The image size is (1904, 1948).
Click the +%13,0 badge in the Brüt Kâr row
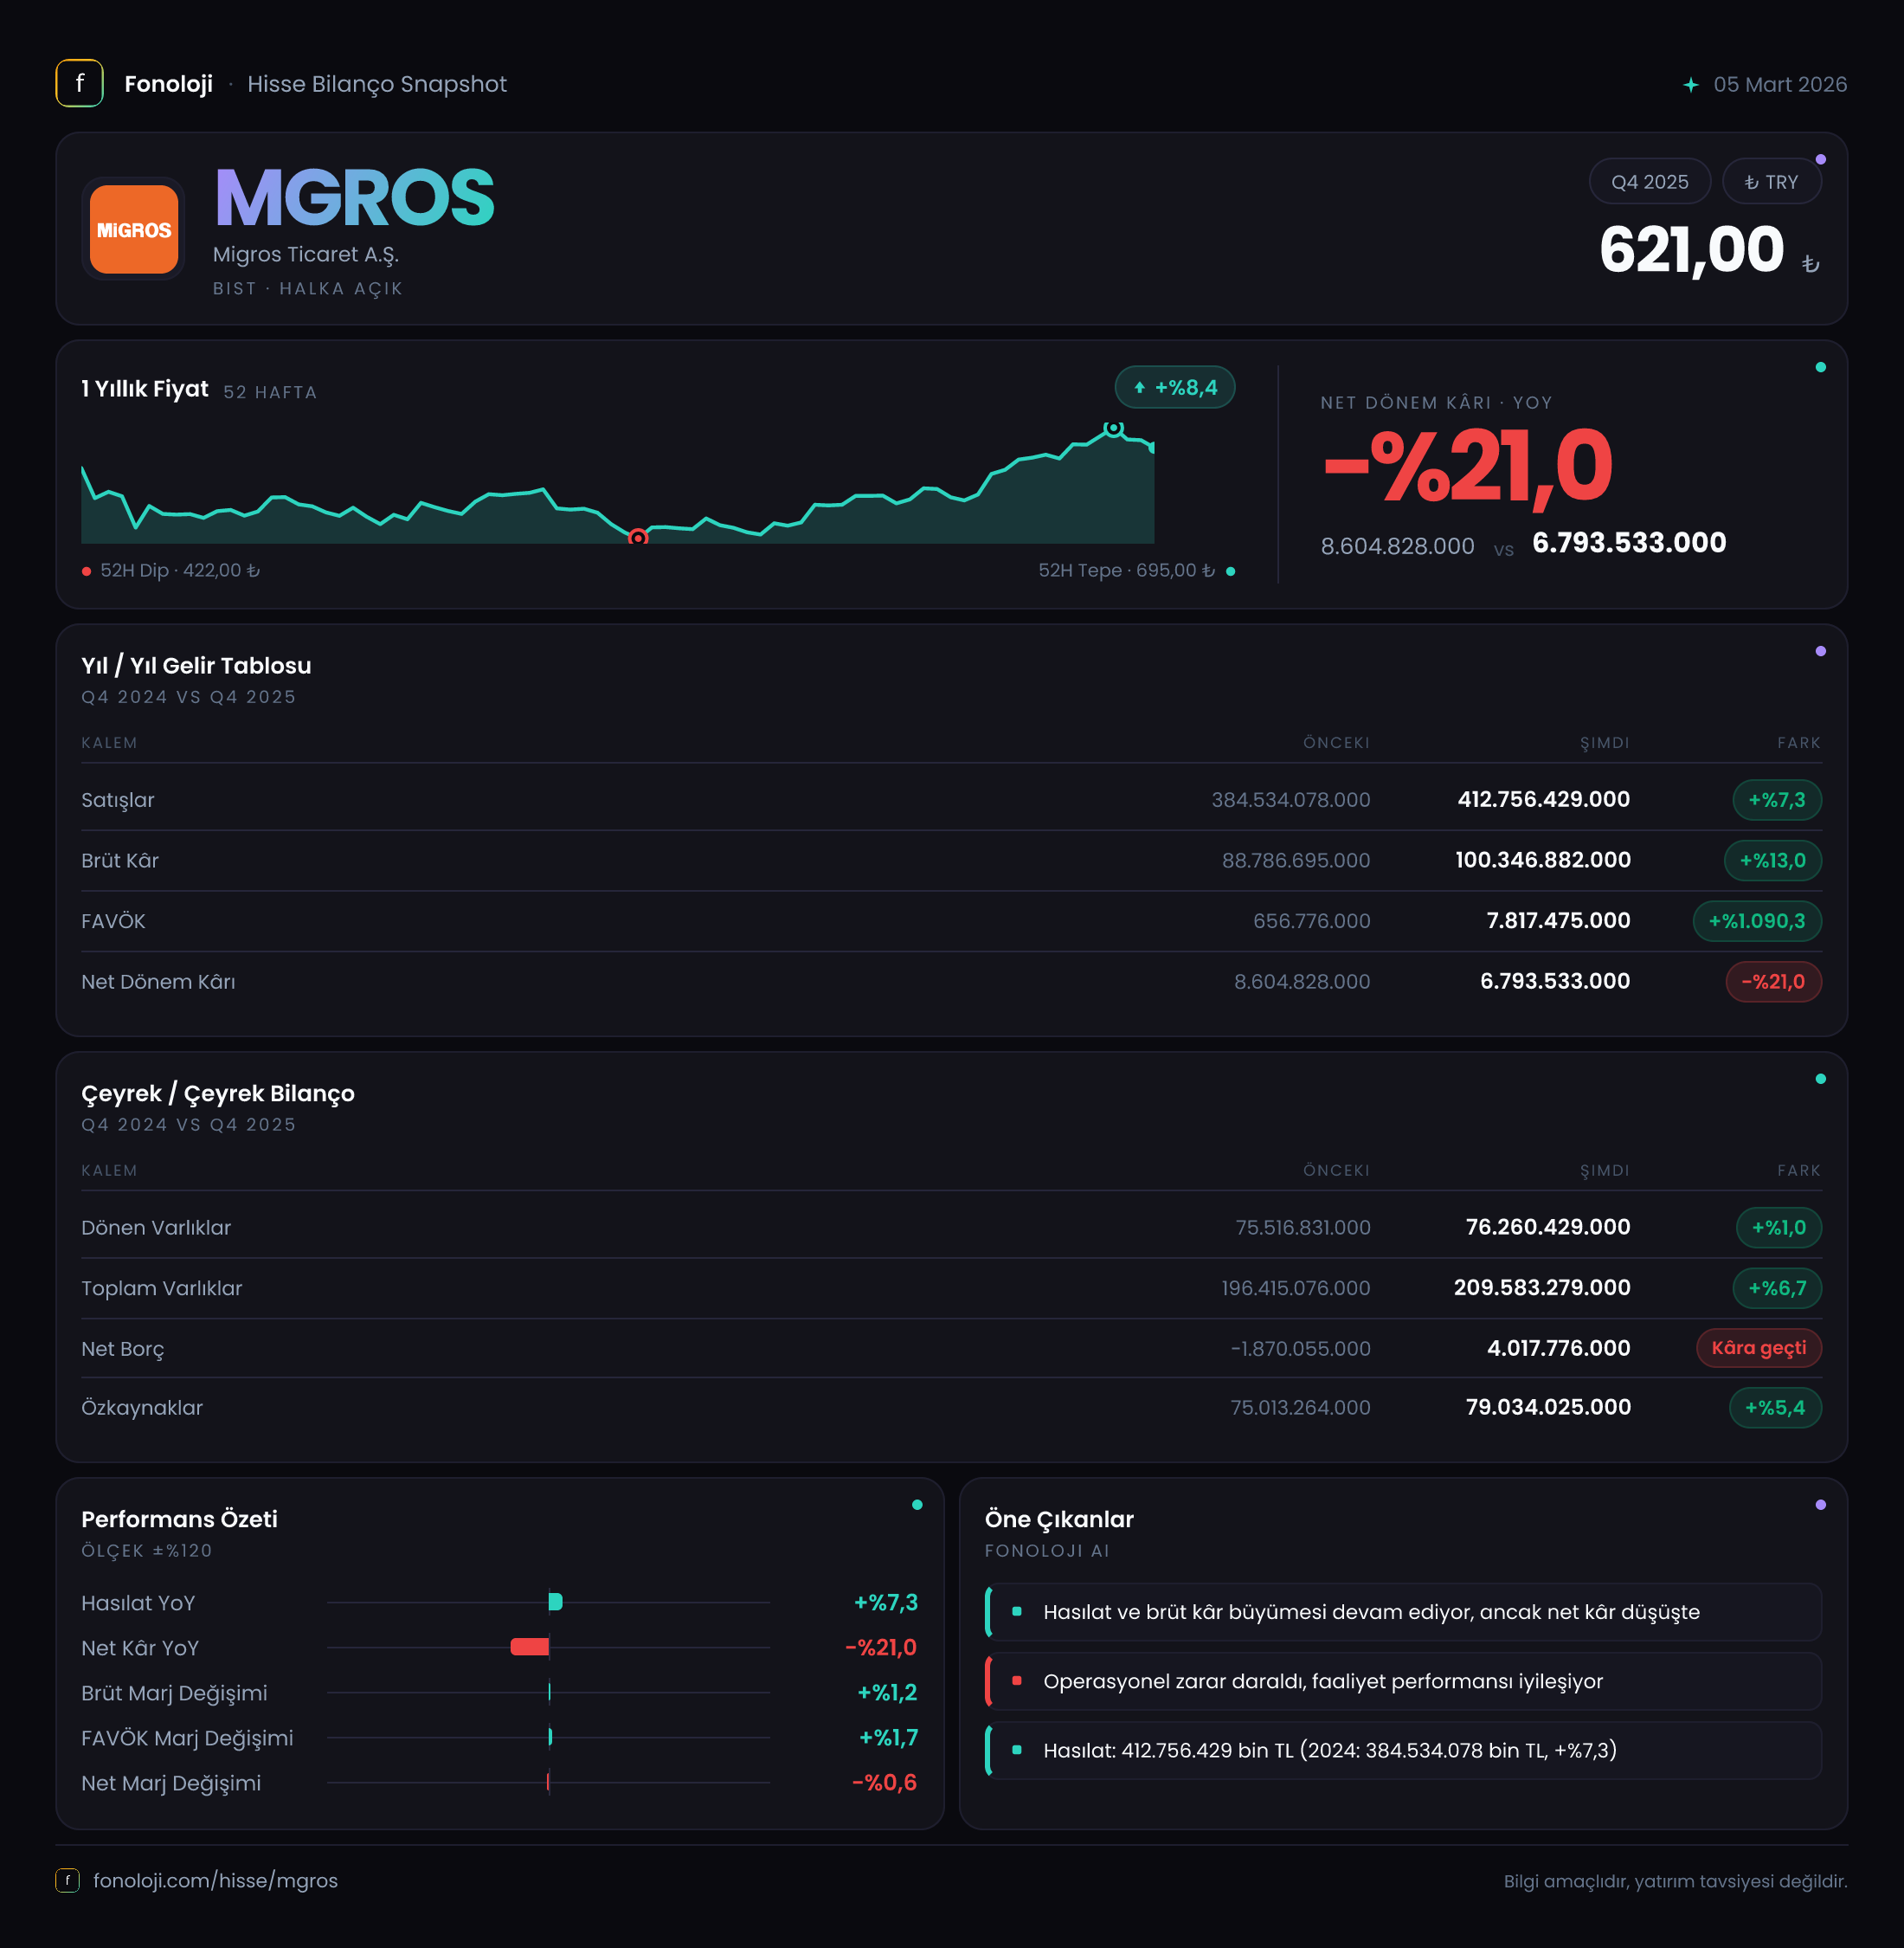pos(1772,861)
